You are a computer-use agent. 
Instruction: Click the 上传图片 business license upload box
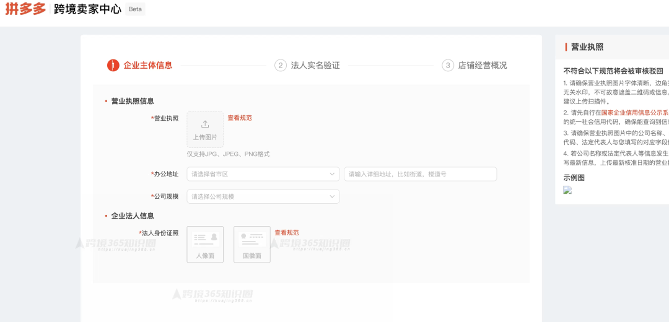[x=205, y=129]
